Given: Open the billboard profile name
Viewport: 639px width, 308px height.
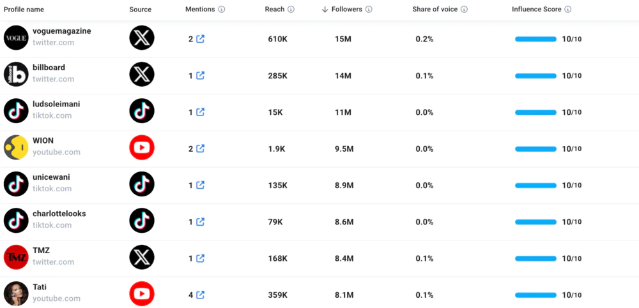Looking at the screenshot, I should pos(49,68).
